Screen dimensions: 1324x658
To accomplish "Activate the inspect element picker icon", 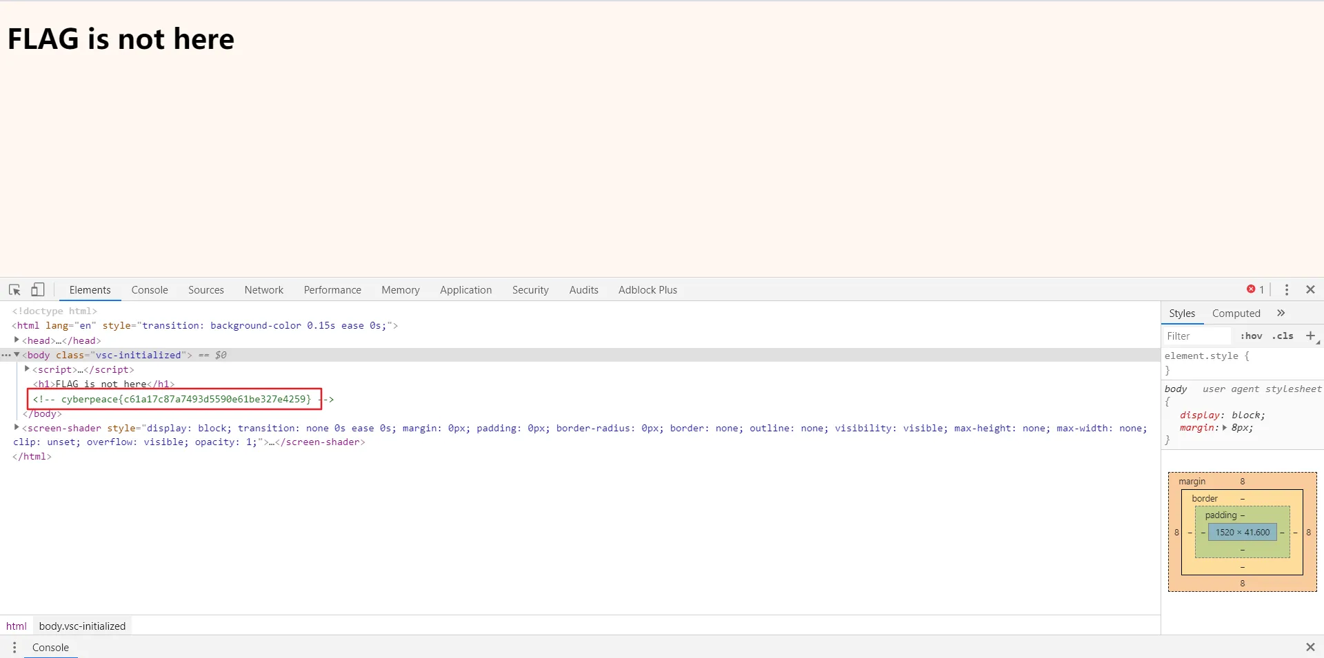I will coord(14,290).
